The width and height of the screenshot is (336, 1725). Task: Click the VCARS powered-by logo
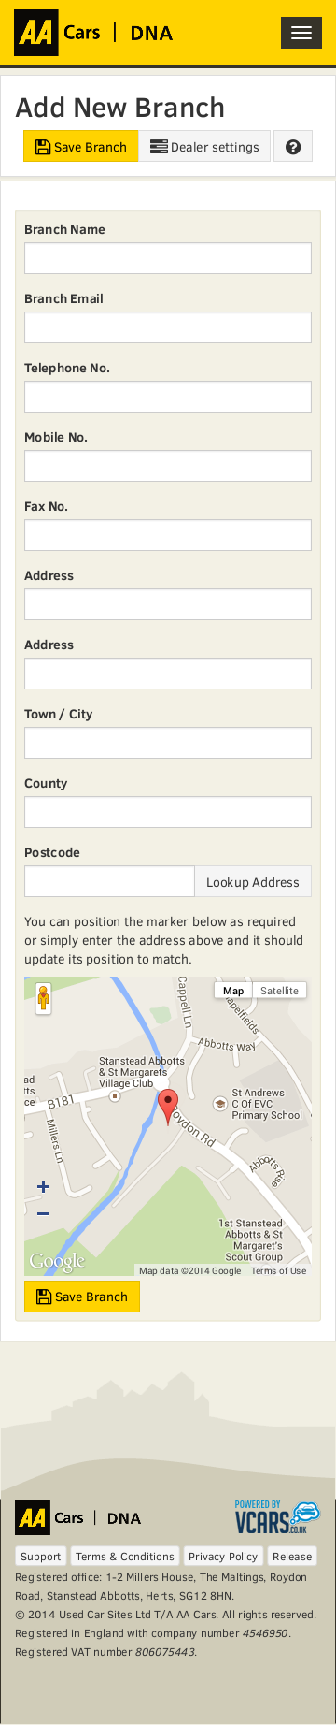(x=277, y=1516)
